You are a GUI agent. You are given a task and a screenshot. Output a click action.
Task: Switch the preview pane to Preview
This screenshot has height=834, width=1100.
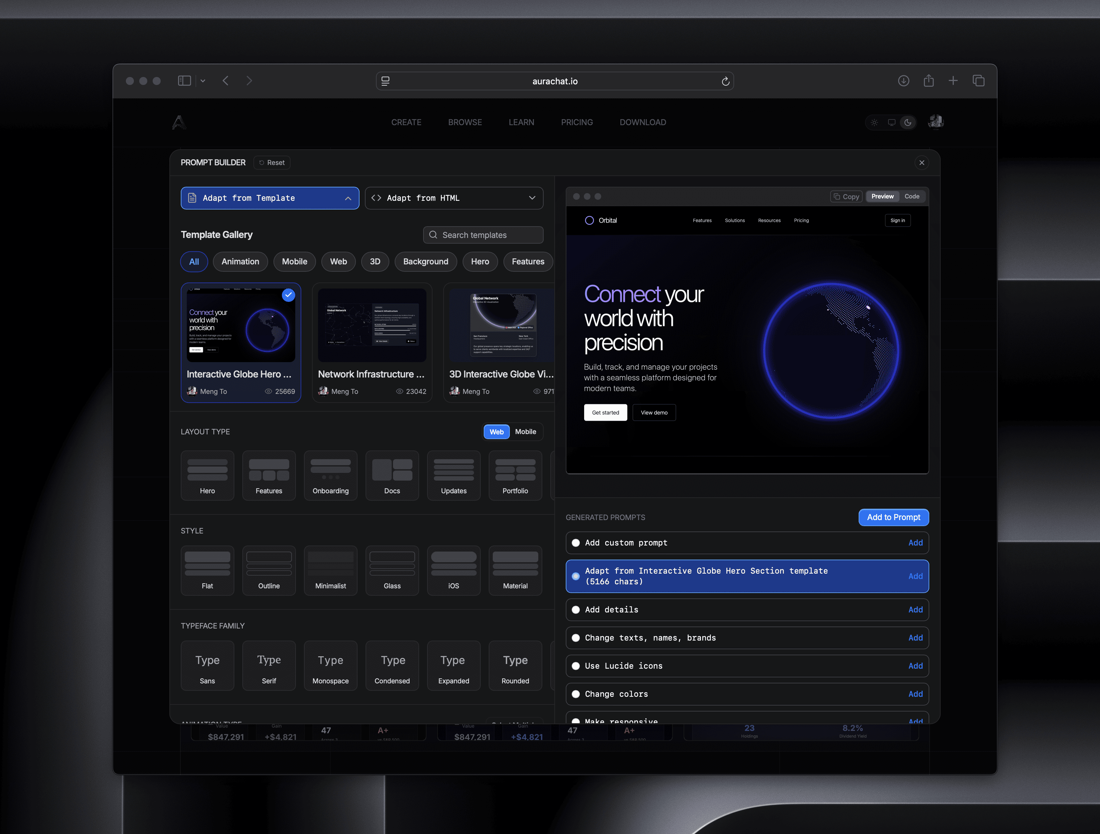tap(882, 196)
